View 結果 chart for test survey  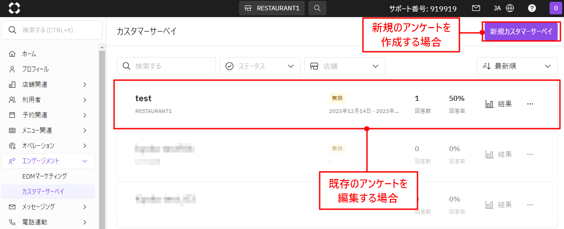[499, 104]
